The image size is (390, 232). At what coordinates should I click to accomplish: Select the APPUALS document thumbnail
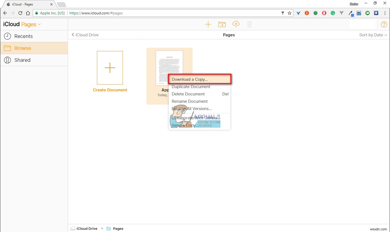tap(169, 68)
